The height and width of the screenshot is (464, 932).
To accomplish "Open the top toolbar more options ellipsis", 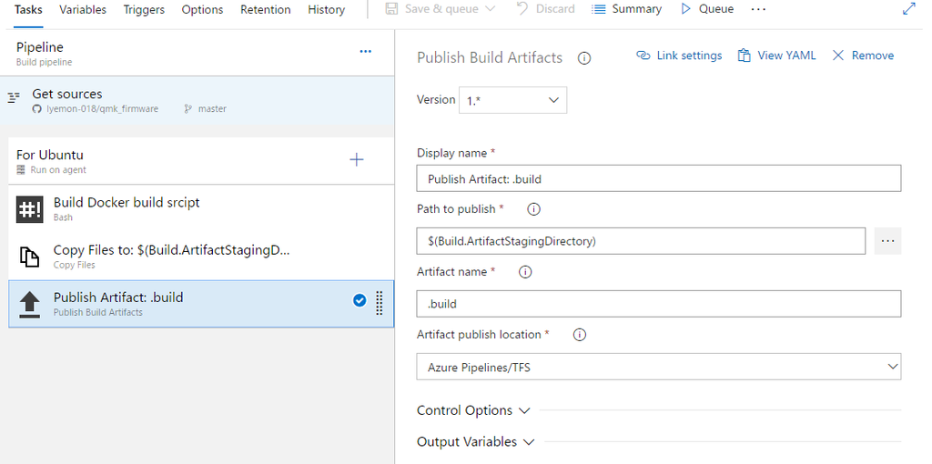I will click(758, 9).
